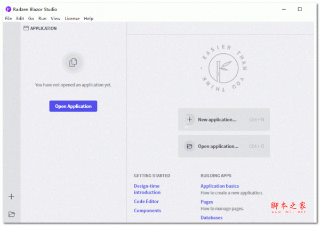Click the APPLICATION panel window icon
Screen dimensions: 320x226
(26, 28)
